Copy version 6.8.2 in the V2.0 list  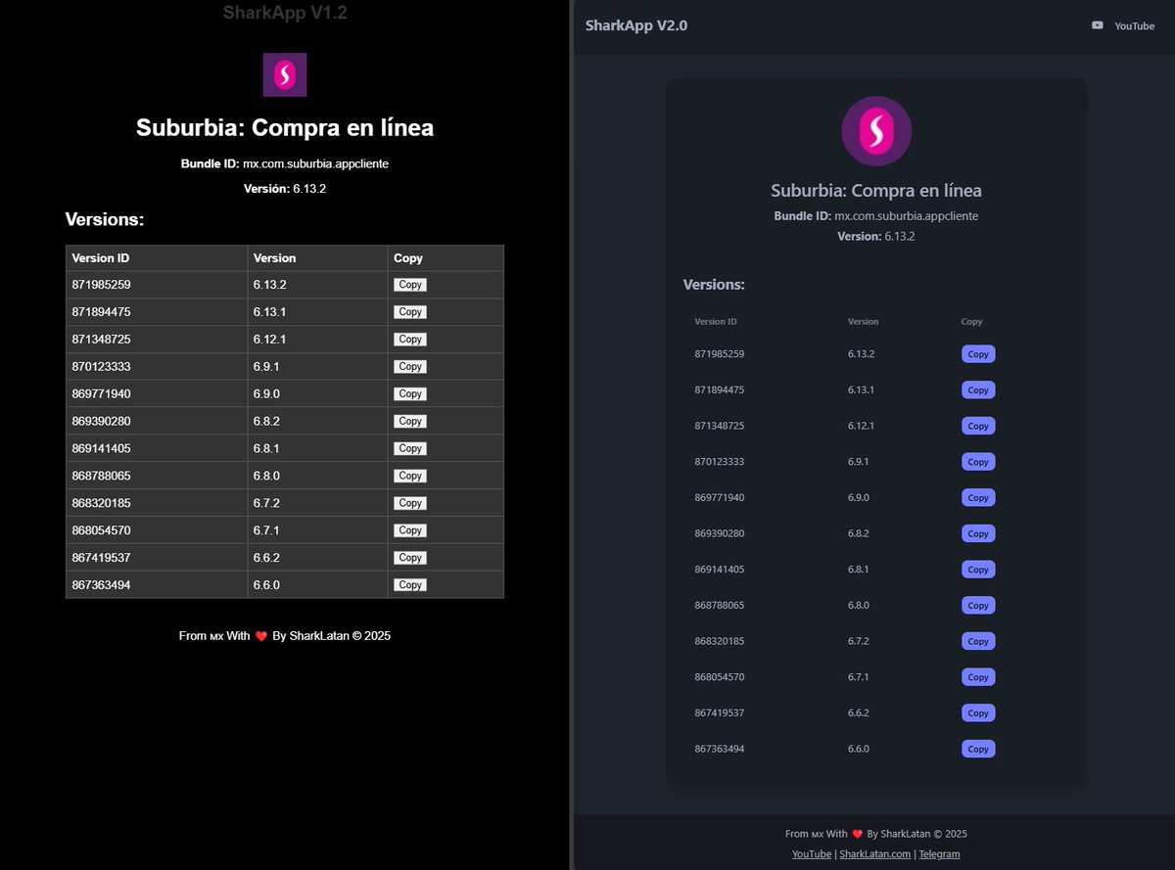click(x=978, y=533)
